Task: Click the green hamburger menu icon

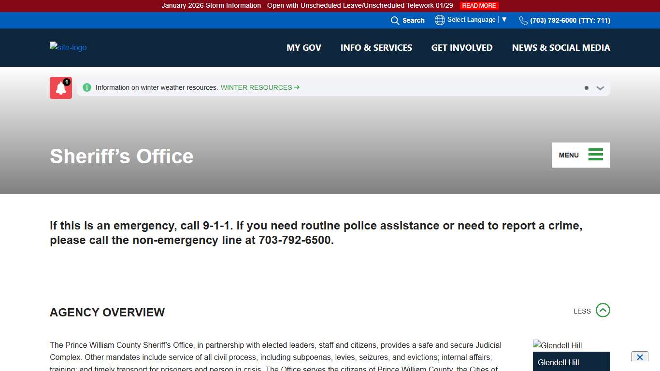Action: [x=595, y=155]
